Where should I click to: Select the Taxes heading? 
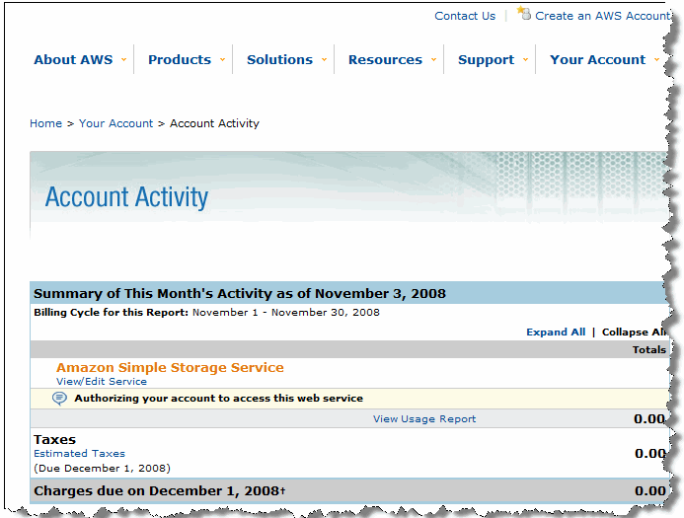pyautogui.click(x=54, y=439)
